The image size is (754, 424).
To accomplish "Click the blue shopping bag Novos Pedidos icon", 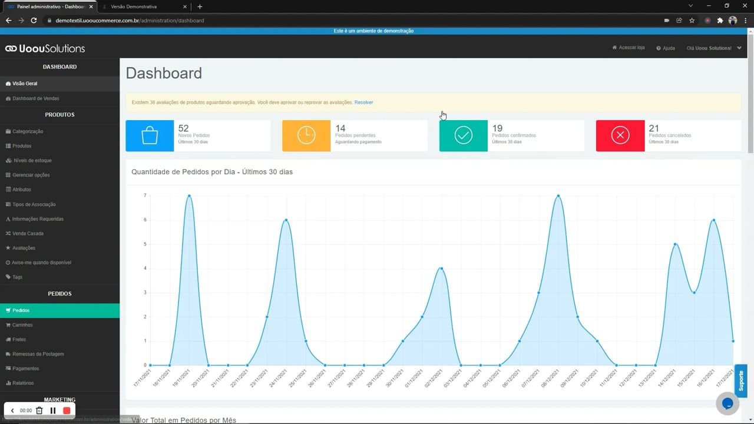I will (150, 135).
